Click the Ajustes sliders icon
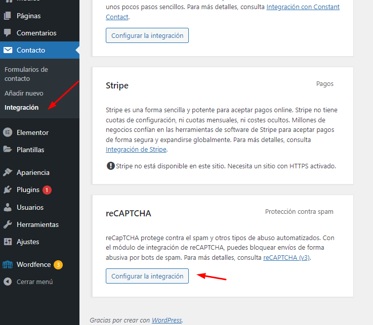This screenshot has height=325, width=373. click(8, 242)
